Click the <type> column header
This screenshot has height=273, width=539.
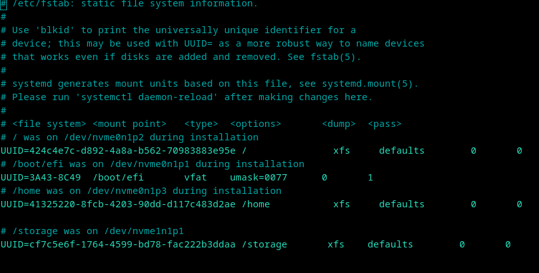201,124
